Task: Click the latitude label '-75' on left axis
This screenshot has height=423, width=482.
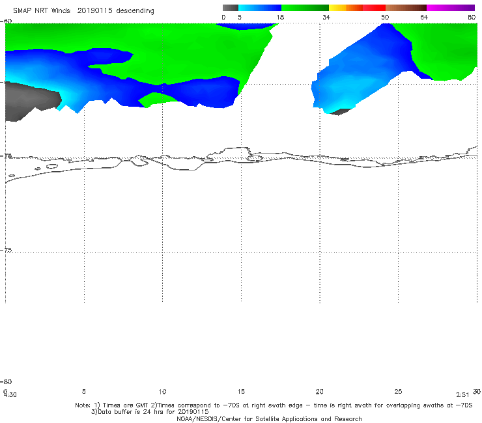Action: coord(7,250)
